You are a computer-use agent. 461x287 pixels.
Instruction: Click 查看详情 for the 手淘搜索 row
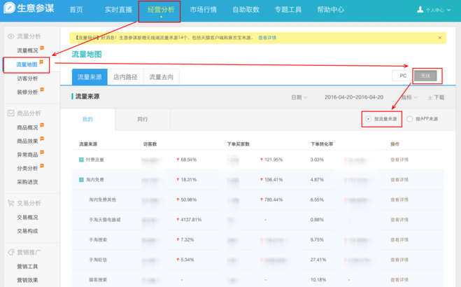pos(399,239)
